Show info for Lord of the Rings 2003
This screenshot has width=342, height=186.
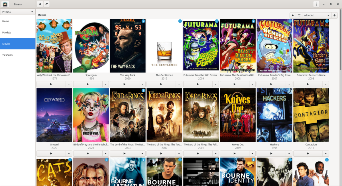(x=143, y=90)
